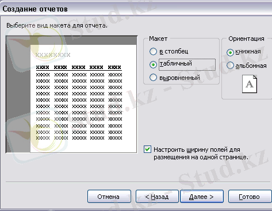
Task: Click the "Макет" group label
Action: pyautogui.click(x=158, y=39)
